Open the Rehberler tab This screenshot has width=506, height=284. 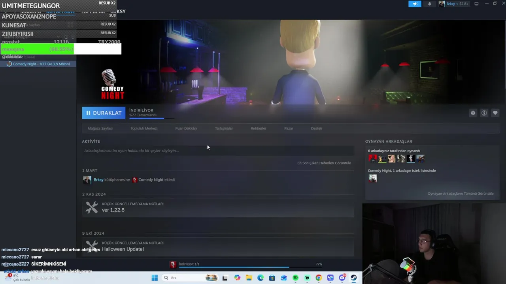click(x=259, y=128)
